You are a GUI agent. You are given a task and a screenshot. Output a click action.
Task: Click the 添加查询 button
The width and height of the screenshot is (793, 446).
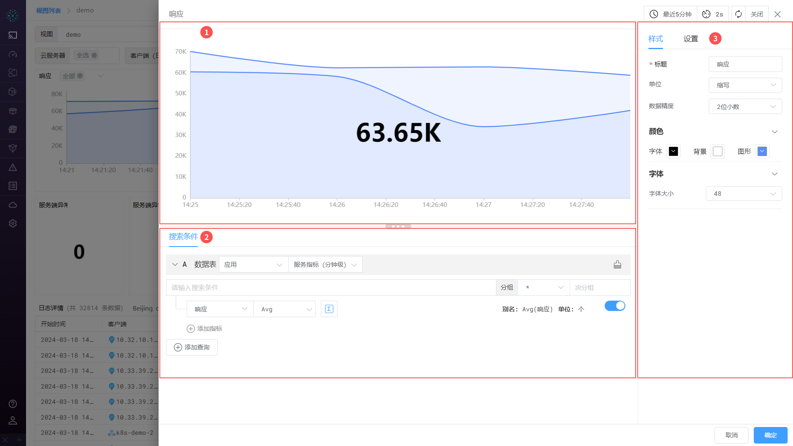coord(192,347)
